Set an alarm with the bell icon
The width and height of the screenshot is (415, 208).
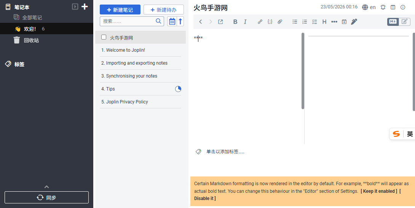[383, 7]
